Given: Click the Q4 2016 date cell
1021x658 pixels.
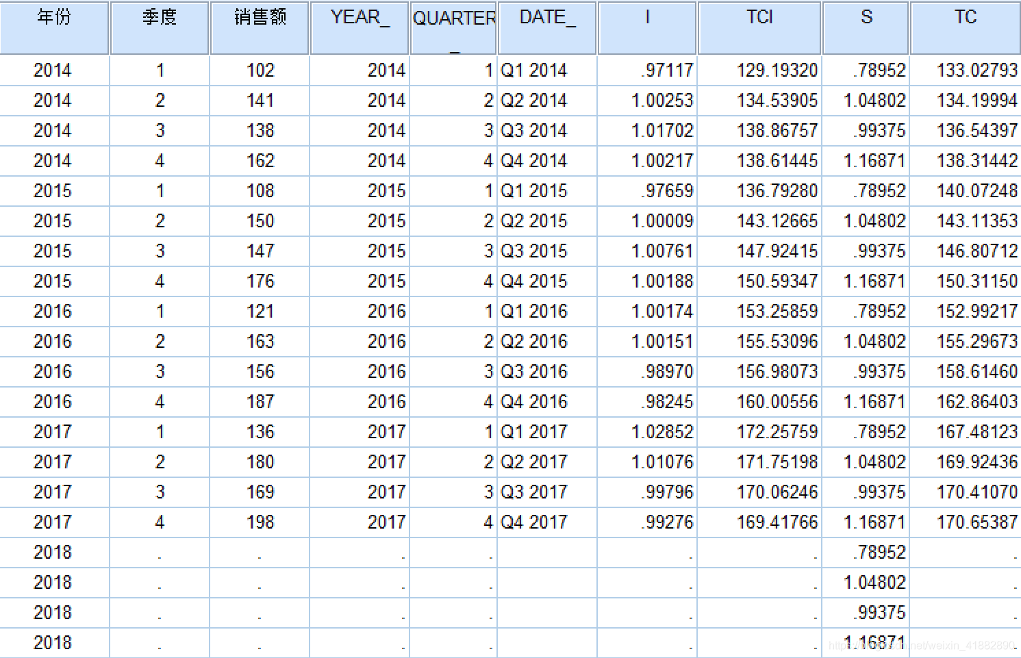Looking at the screenshot, I should 547,402.
